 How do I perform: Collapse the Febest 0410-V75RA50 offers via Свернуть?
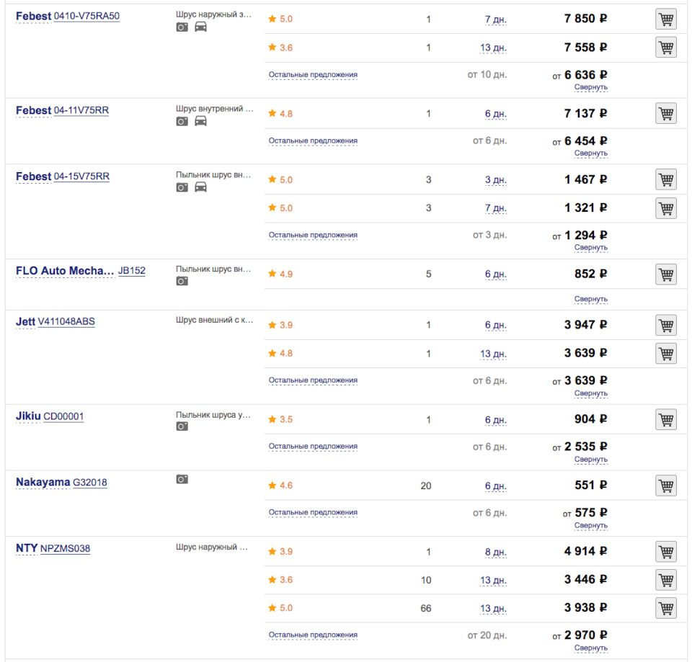(590, 87)
